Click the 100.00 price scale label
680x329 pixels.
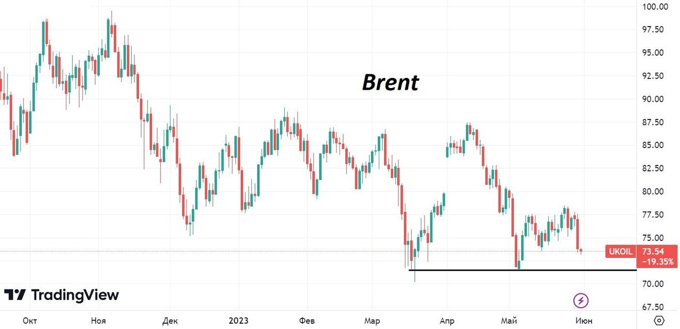click(654, 7)
